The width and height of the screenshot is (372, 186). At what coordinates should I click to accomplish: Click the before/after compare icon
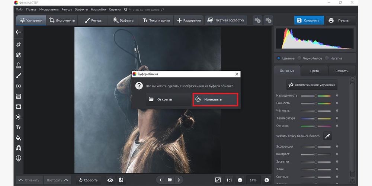[x=121, y=180]
